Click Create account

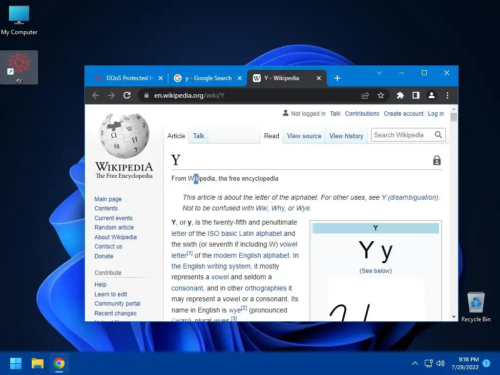(x=403, y=113)
